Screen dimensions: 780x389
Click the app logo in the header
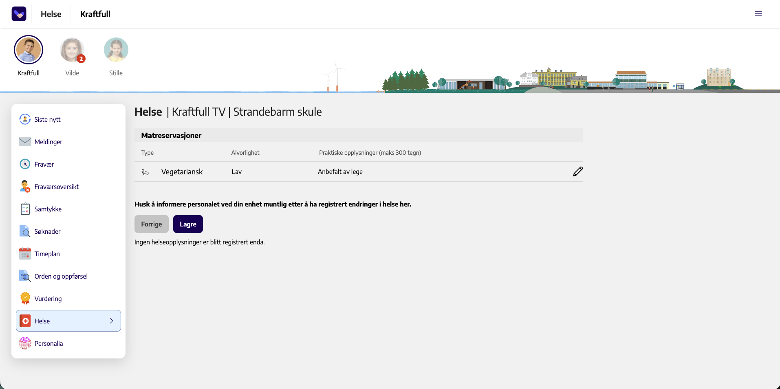click(19, 14)
